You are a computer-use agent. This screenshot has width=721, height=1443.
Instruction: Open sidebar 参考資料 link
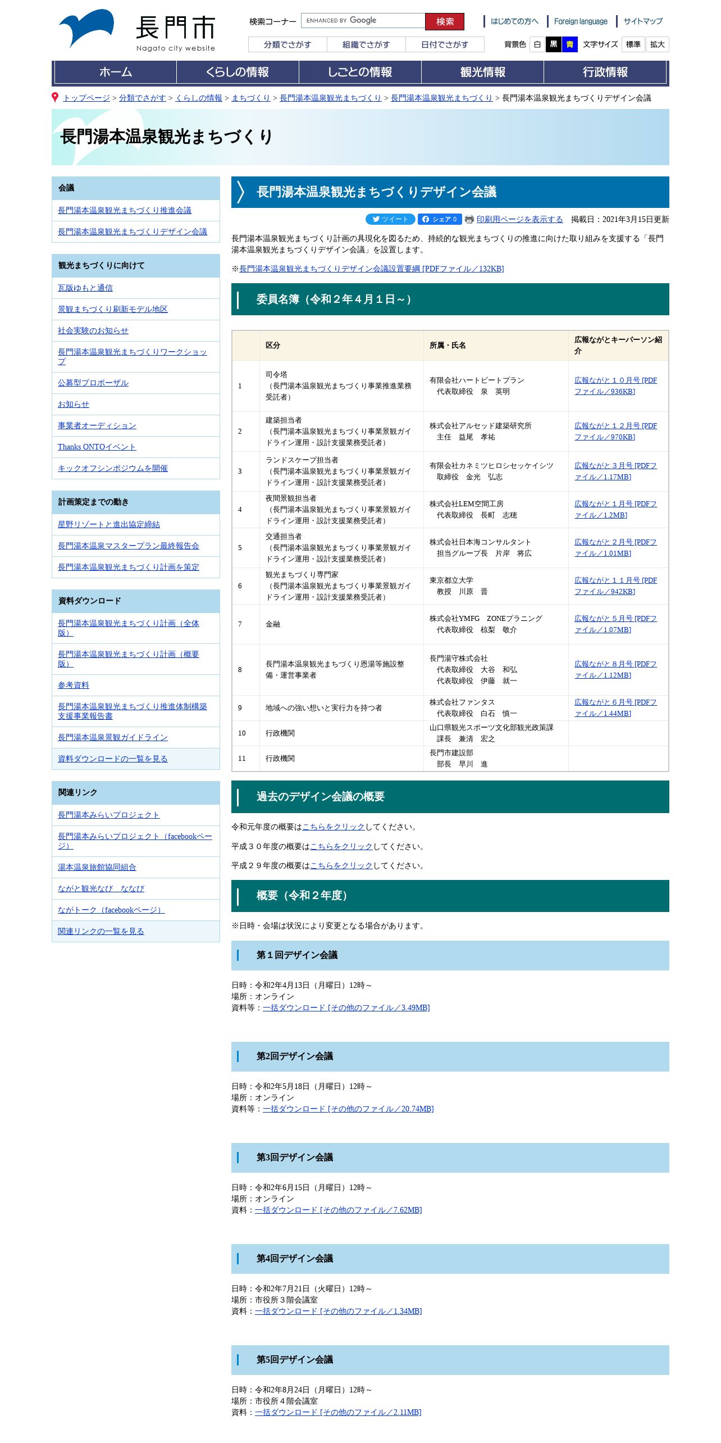(x=74, y=685)
